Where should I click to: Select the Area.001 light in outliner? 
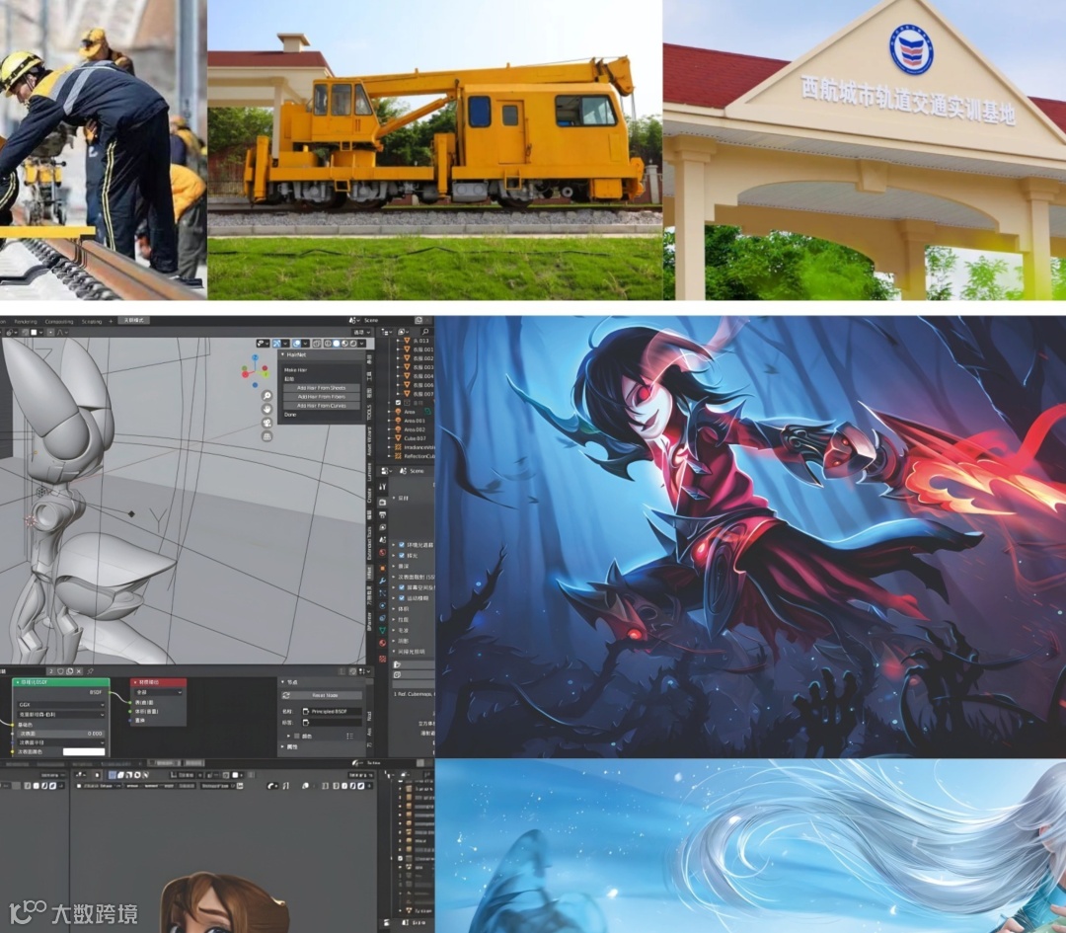[x=414, y=421]
